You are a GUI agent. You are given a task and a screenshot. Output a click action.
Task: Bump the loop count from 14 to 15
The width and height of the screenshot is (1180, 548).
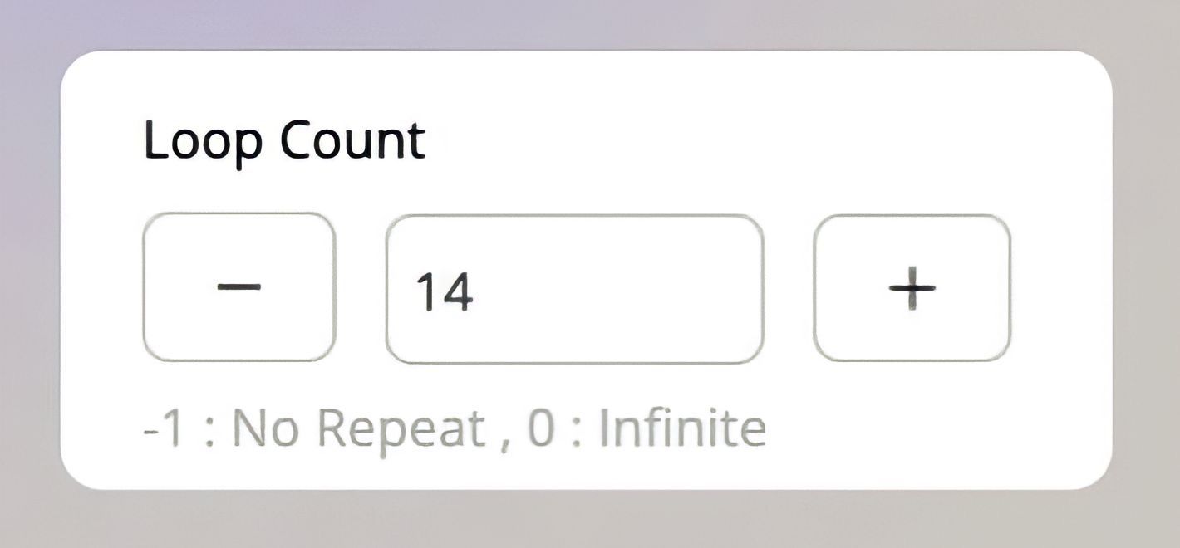tap(912, 287)
